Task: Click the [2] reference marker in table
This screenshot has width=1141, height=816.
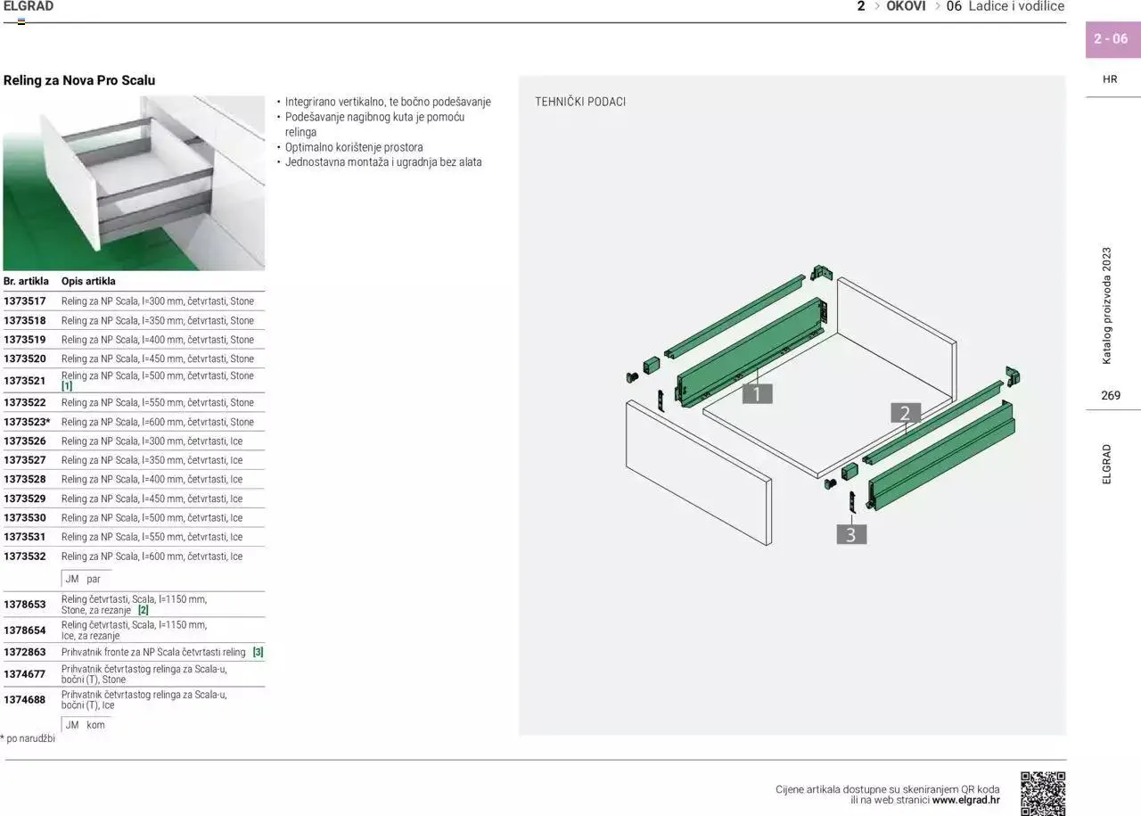Action: pyautogui.click(x=143, y=611)
